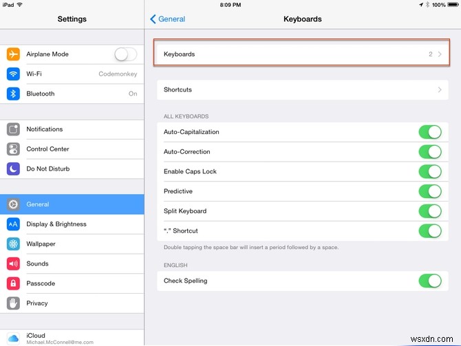Tap the Notifications icon
The image size is (461, 346).
13,129
